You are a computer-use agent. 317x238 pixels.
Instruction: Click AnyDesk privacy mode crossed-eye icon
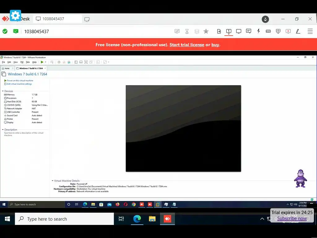[177, 31]
